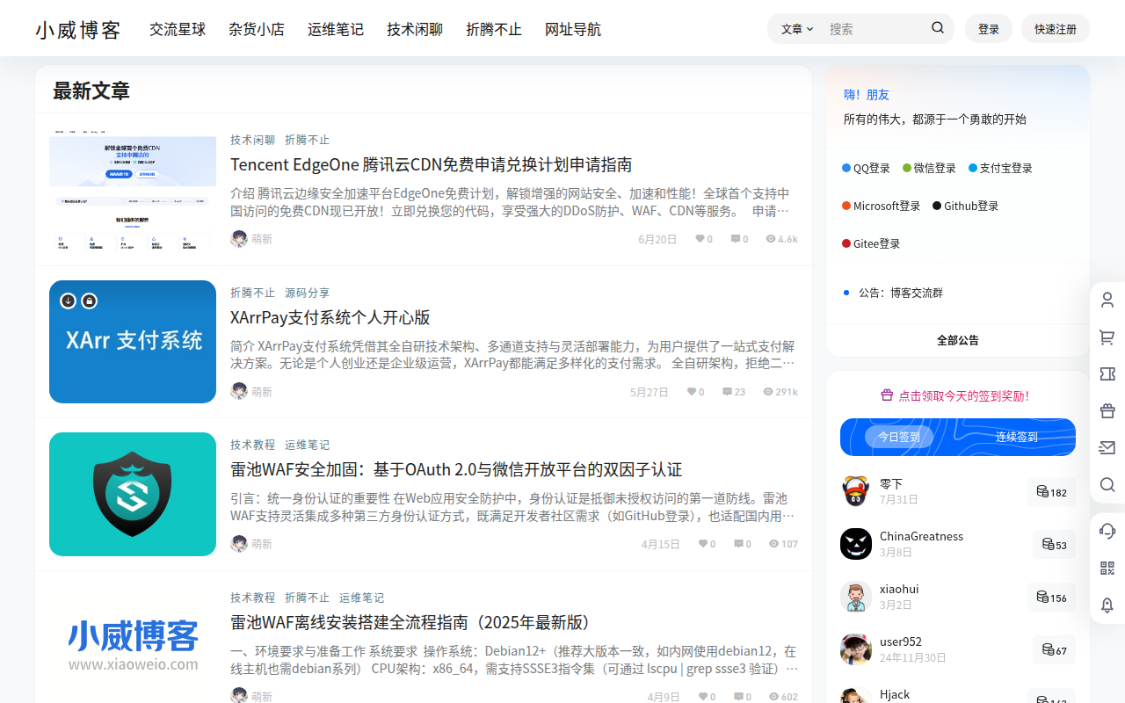The width and height of the screenshot is (1125, 703).
Task: Select the 今日签到 toggle
Action: pyautogui.click(x=898, y=437)
